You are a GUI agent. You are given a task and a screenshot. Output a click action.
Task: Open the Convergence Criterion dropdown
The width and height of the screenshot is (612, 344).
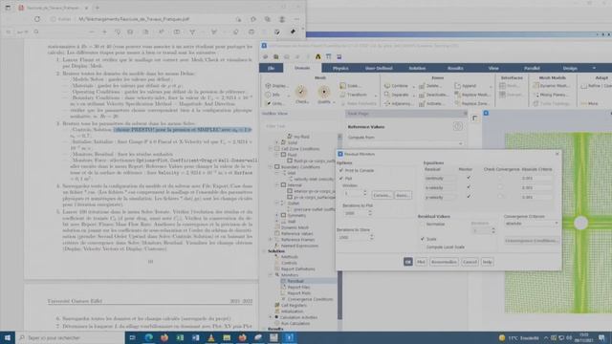(532, 224)
